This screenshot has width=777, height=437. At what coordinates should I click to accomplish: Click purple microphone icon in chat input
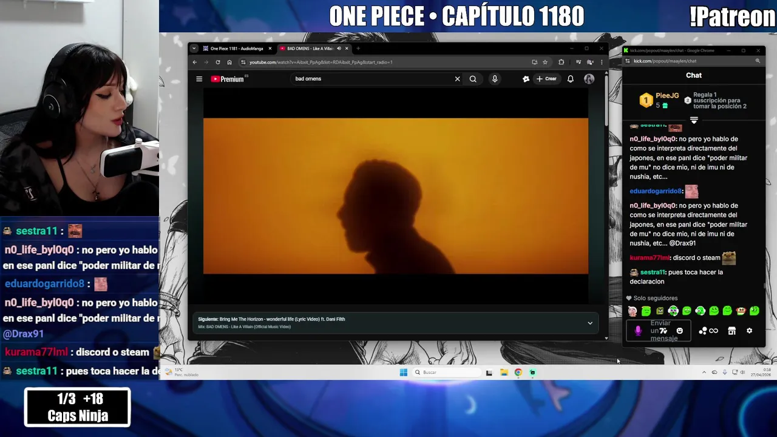click(x=637, y=331)
